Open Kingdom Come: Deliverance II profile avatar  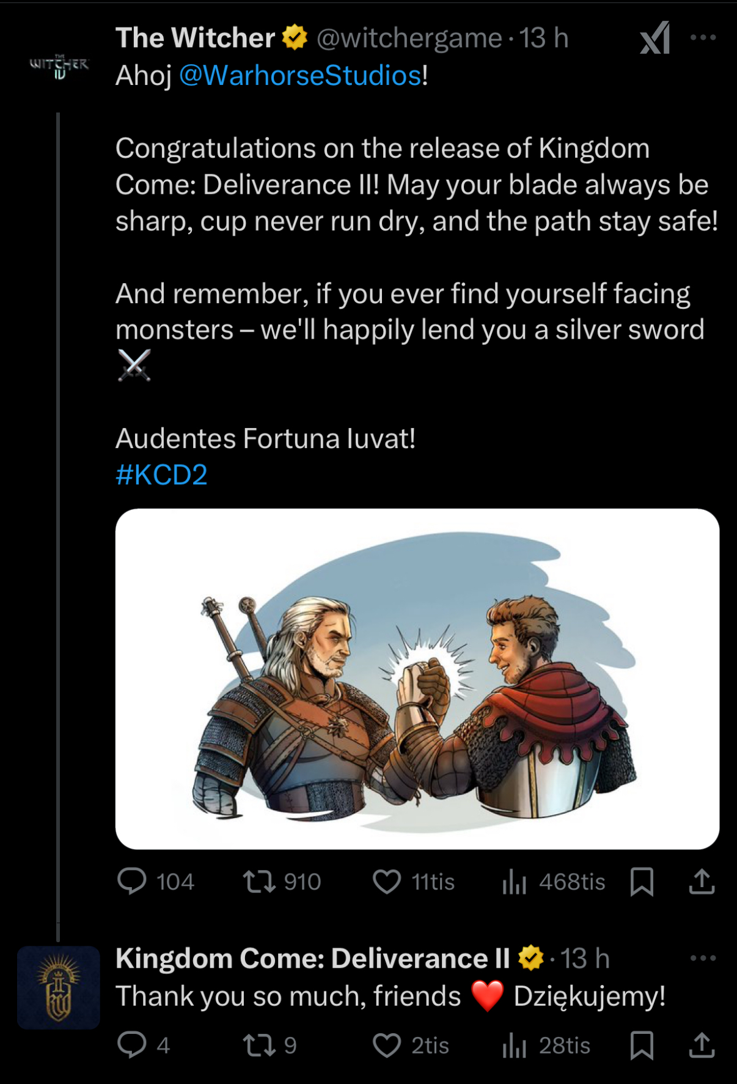coord(59,987)
